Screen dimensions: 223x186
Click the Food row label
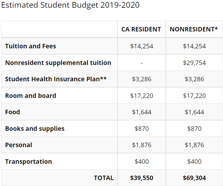[x=12, y=112]
